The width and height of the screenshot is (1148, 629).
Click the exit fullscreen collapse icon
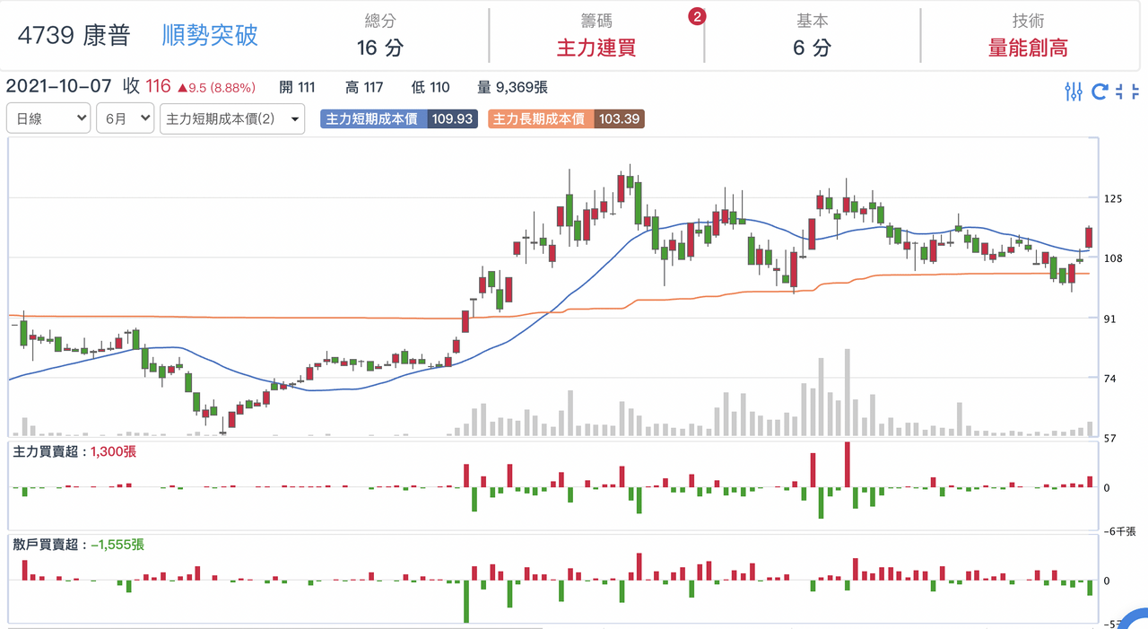click(1127, 91)
